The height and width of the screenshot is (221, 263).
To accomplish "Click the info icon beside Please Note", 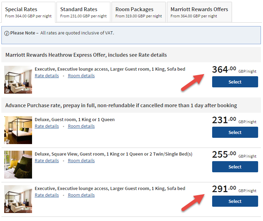I will click(7, 33).
